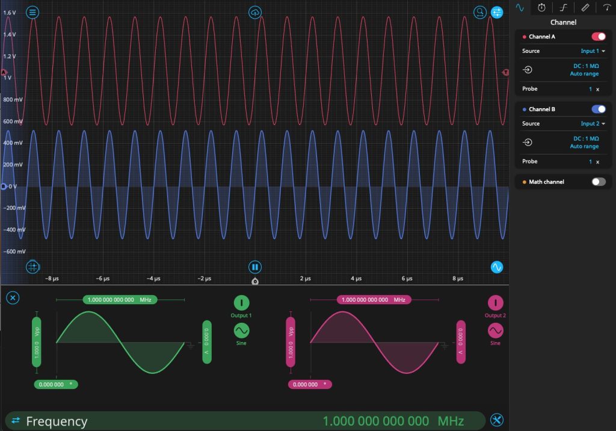This screenshot has width=616, height=431.
Task: Turn on Output 1 power button
Action: [241, 302]
